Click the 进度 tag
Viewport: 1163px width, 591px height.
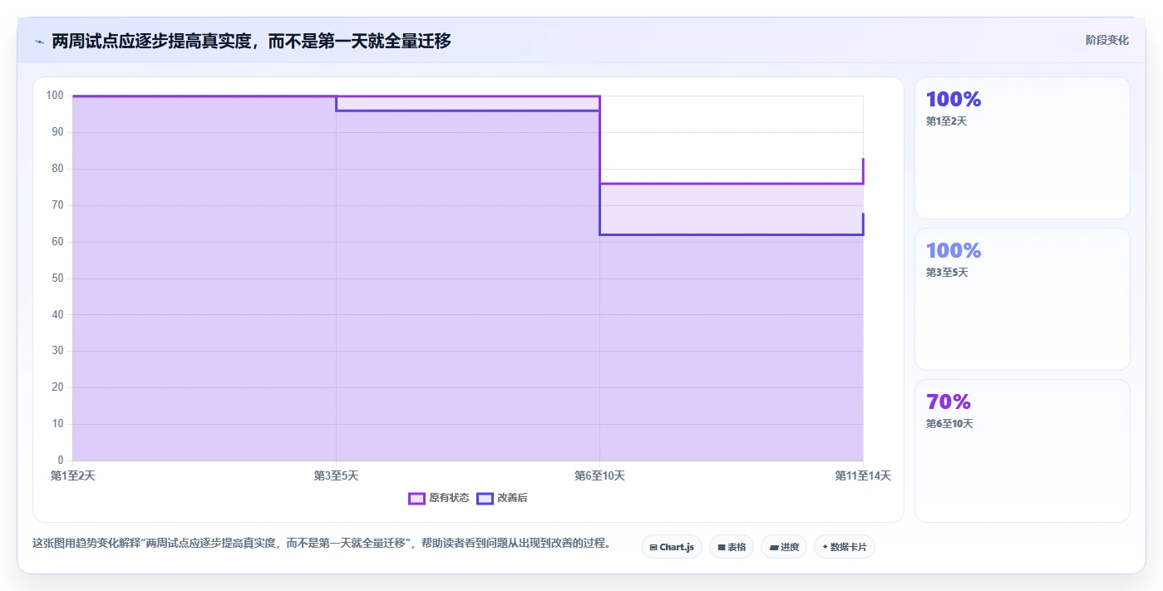point(784,547)
